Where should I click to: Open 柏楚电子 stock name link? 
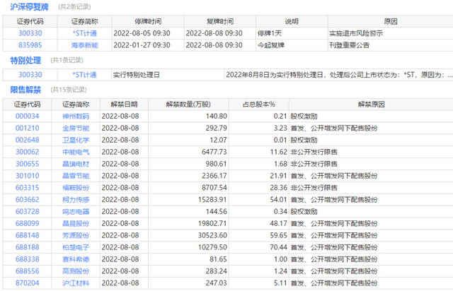[76, 247]
